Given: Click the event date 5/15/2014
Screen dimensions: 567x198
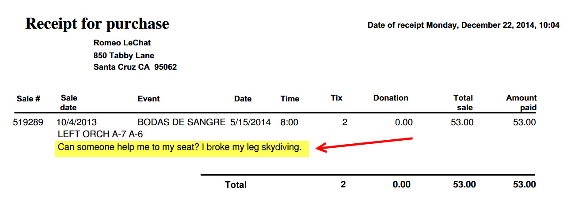Looking at the screenshot, I should point(251,122).
